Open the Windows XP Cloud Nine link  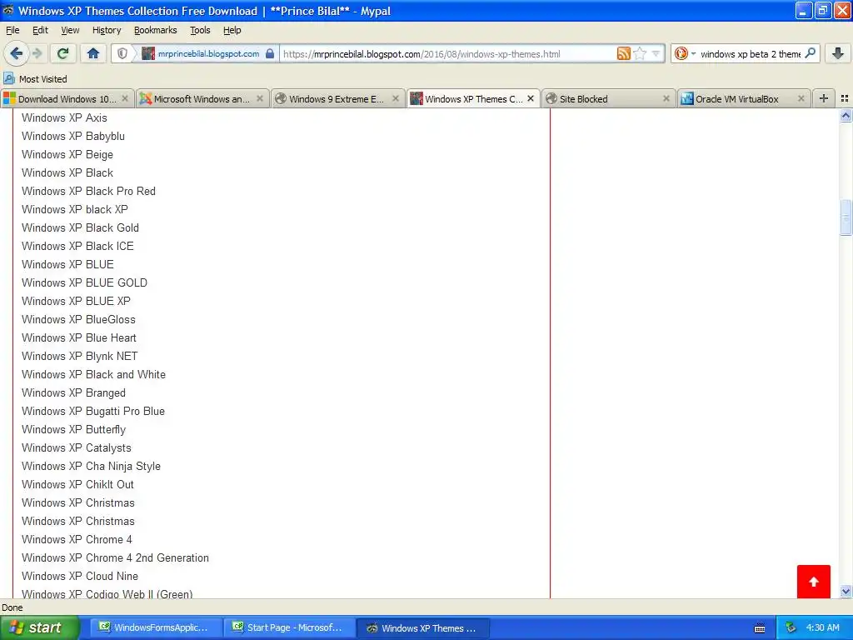79,577
